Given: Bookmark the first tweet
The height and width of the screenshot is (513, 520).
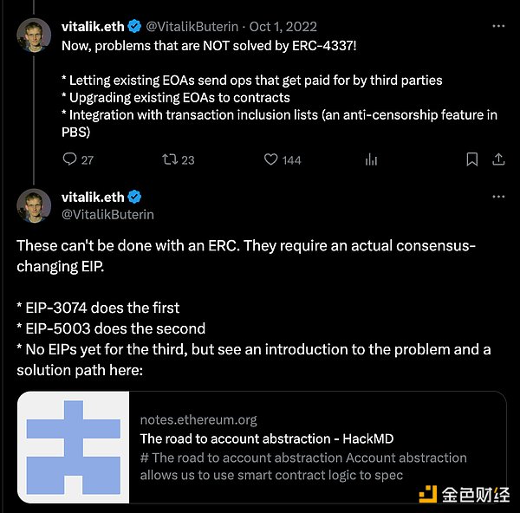Looking at the screenshot, I should click(x=471, y=159).
